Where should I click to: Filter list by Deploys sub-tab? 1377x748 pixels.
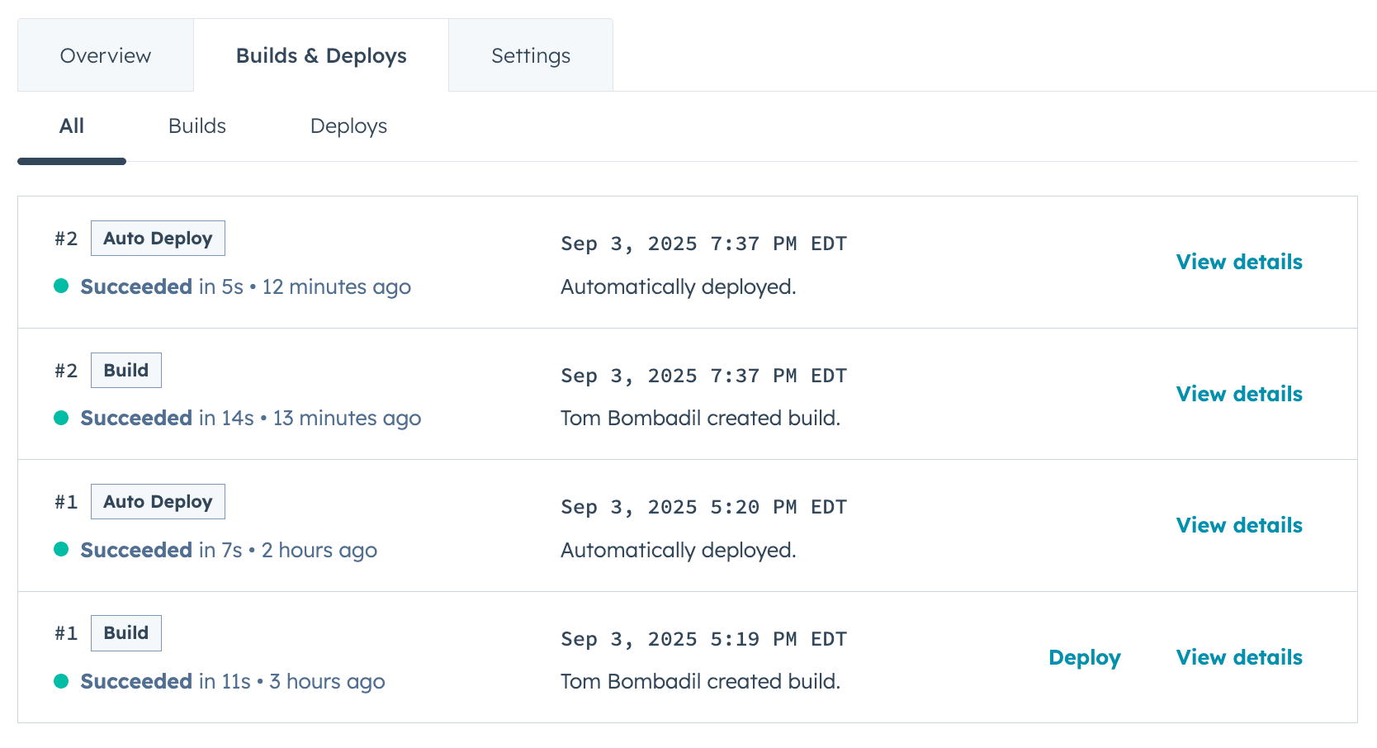coord(348,126)
